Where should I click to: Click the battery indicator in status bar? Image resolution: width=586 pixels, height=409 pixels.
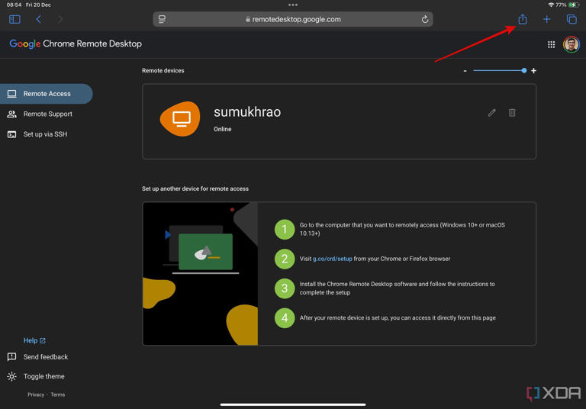(x=574, y=5)
